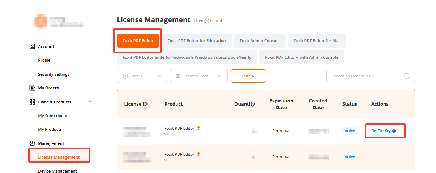The image size is (436, 173).
Task: Open My Subscriptions in the sidebar
Action: point(54,116)
